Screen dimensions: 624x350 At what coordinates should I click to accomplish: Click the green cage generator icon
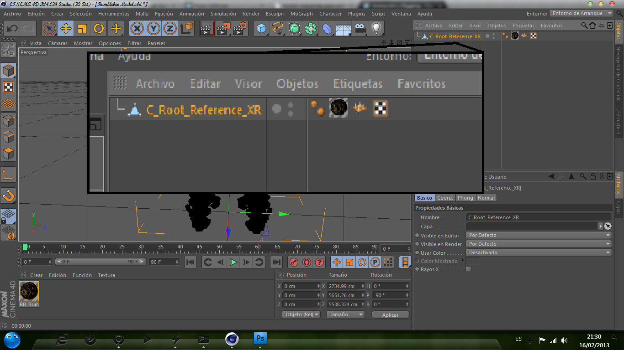click(294, 29)
